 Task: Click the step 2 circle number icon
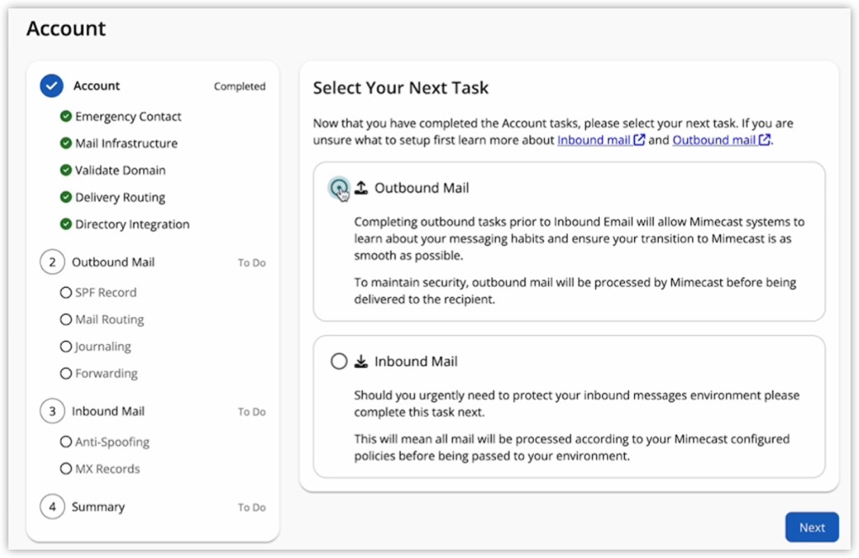[51, 263]
